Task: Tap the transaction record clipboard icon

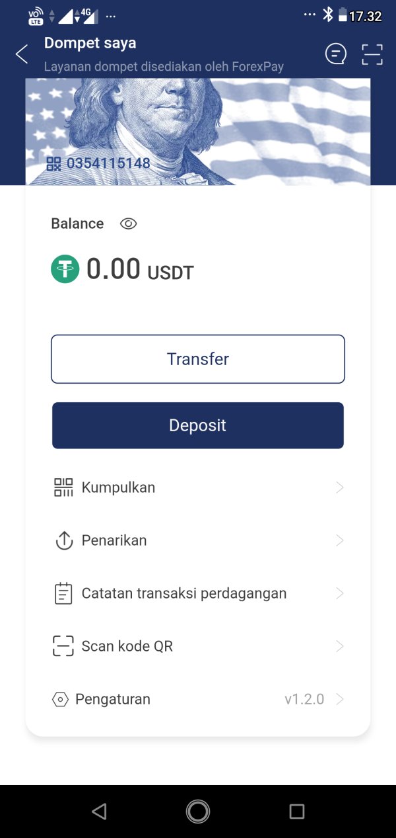Action: pos(63,593)
